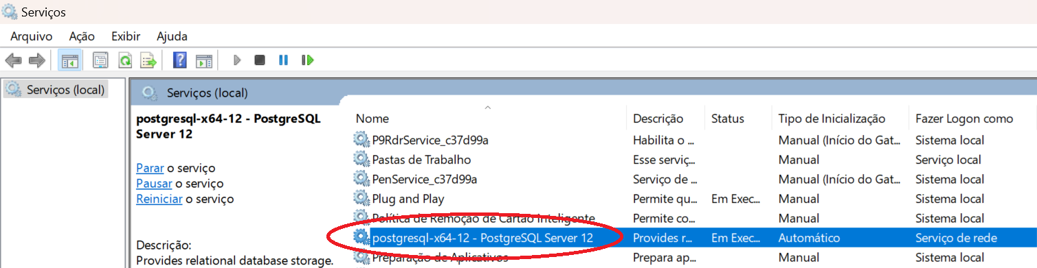
Task: Click the Back arrow toolbar icon
Action: point(13,60)
